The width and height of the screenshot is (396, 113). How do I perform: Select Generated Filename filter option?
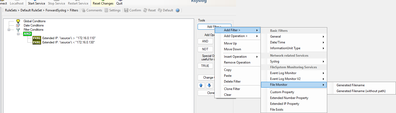pos(362,85)
